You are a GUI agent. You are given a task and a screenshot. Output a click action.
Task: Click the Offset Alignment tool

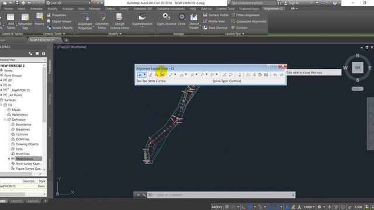tap(245, 15)
